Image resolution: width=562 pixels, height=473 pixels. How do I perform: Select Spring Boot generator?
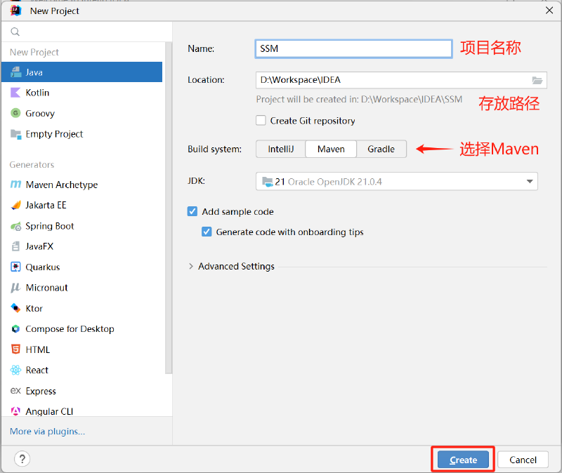pos(81,226)
